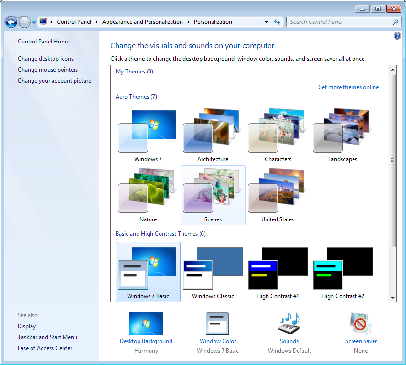Click the Aero Themes (7) header

(136, 97)
